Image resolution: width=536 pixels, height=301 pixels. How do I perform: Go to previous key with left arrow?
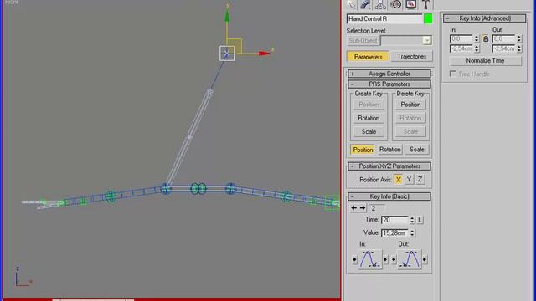point(353,208)
